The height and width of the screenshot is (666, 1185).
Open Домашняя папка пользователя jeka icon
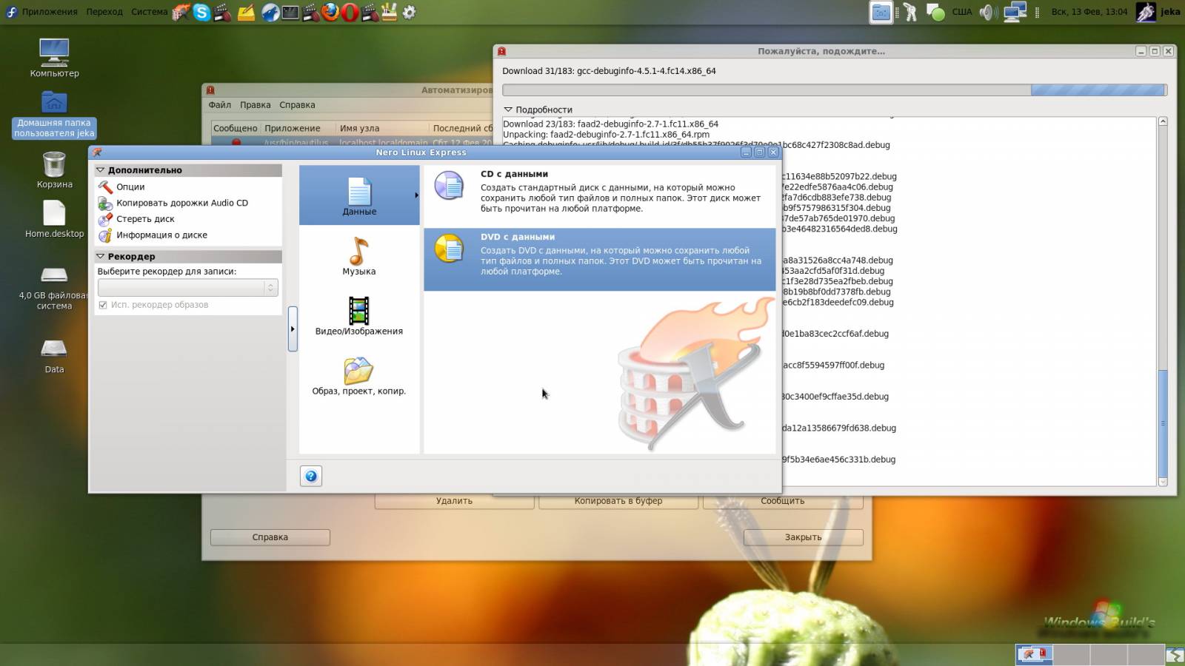tap(54, 115)
